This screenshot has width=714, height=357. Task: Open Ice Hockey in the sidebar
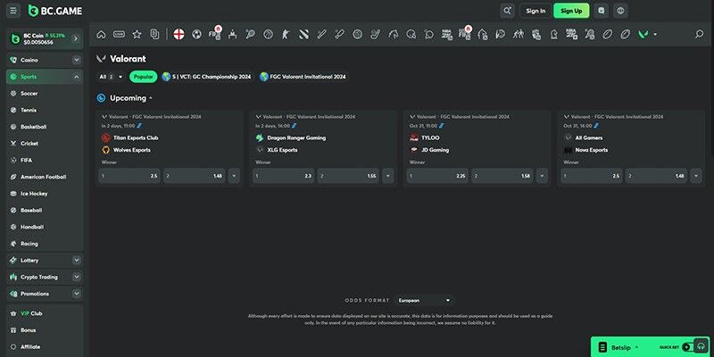[45, 194]
